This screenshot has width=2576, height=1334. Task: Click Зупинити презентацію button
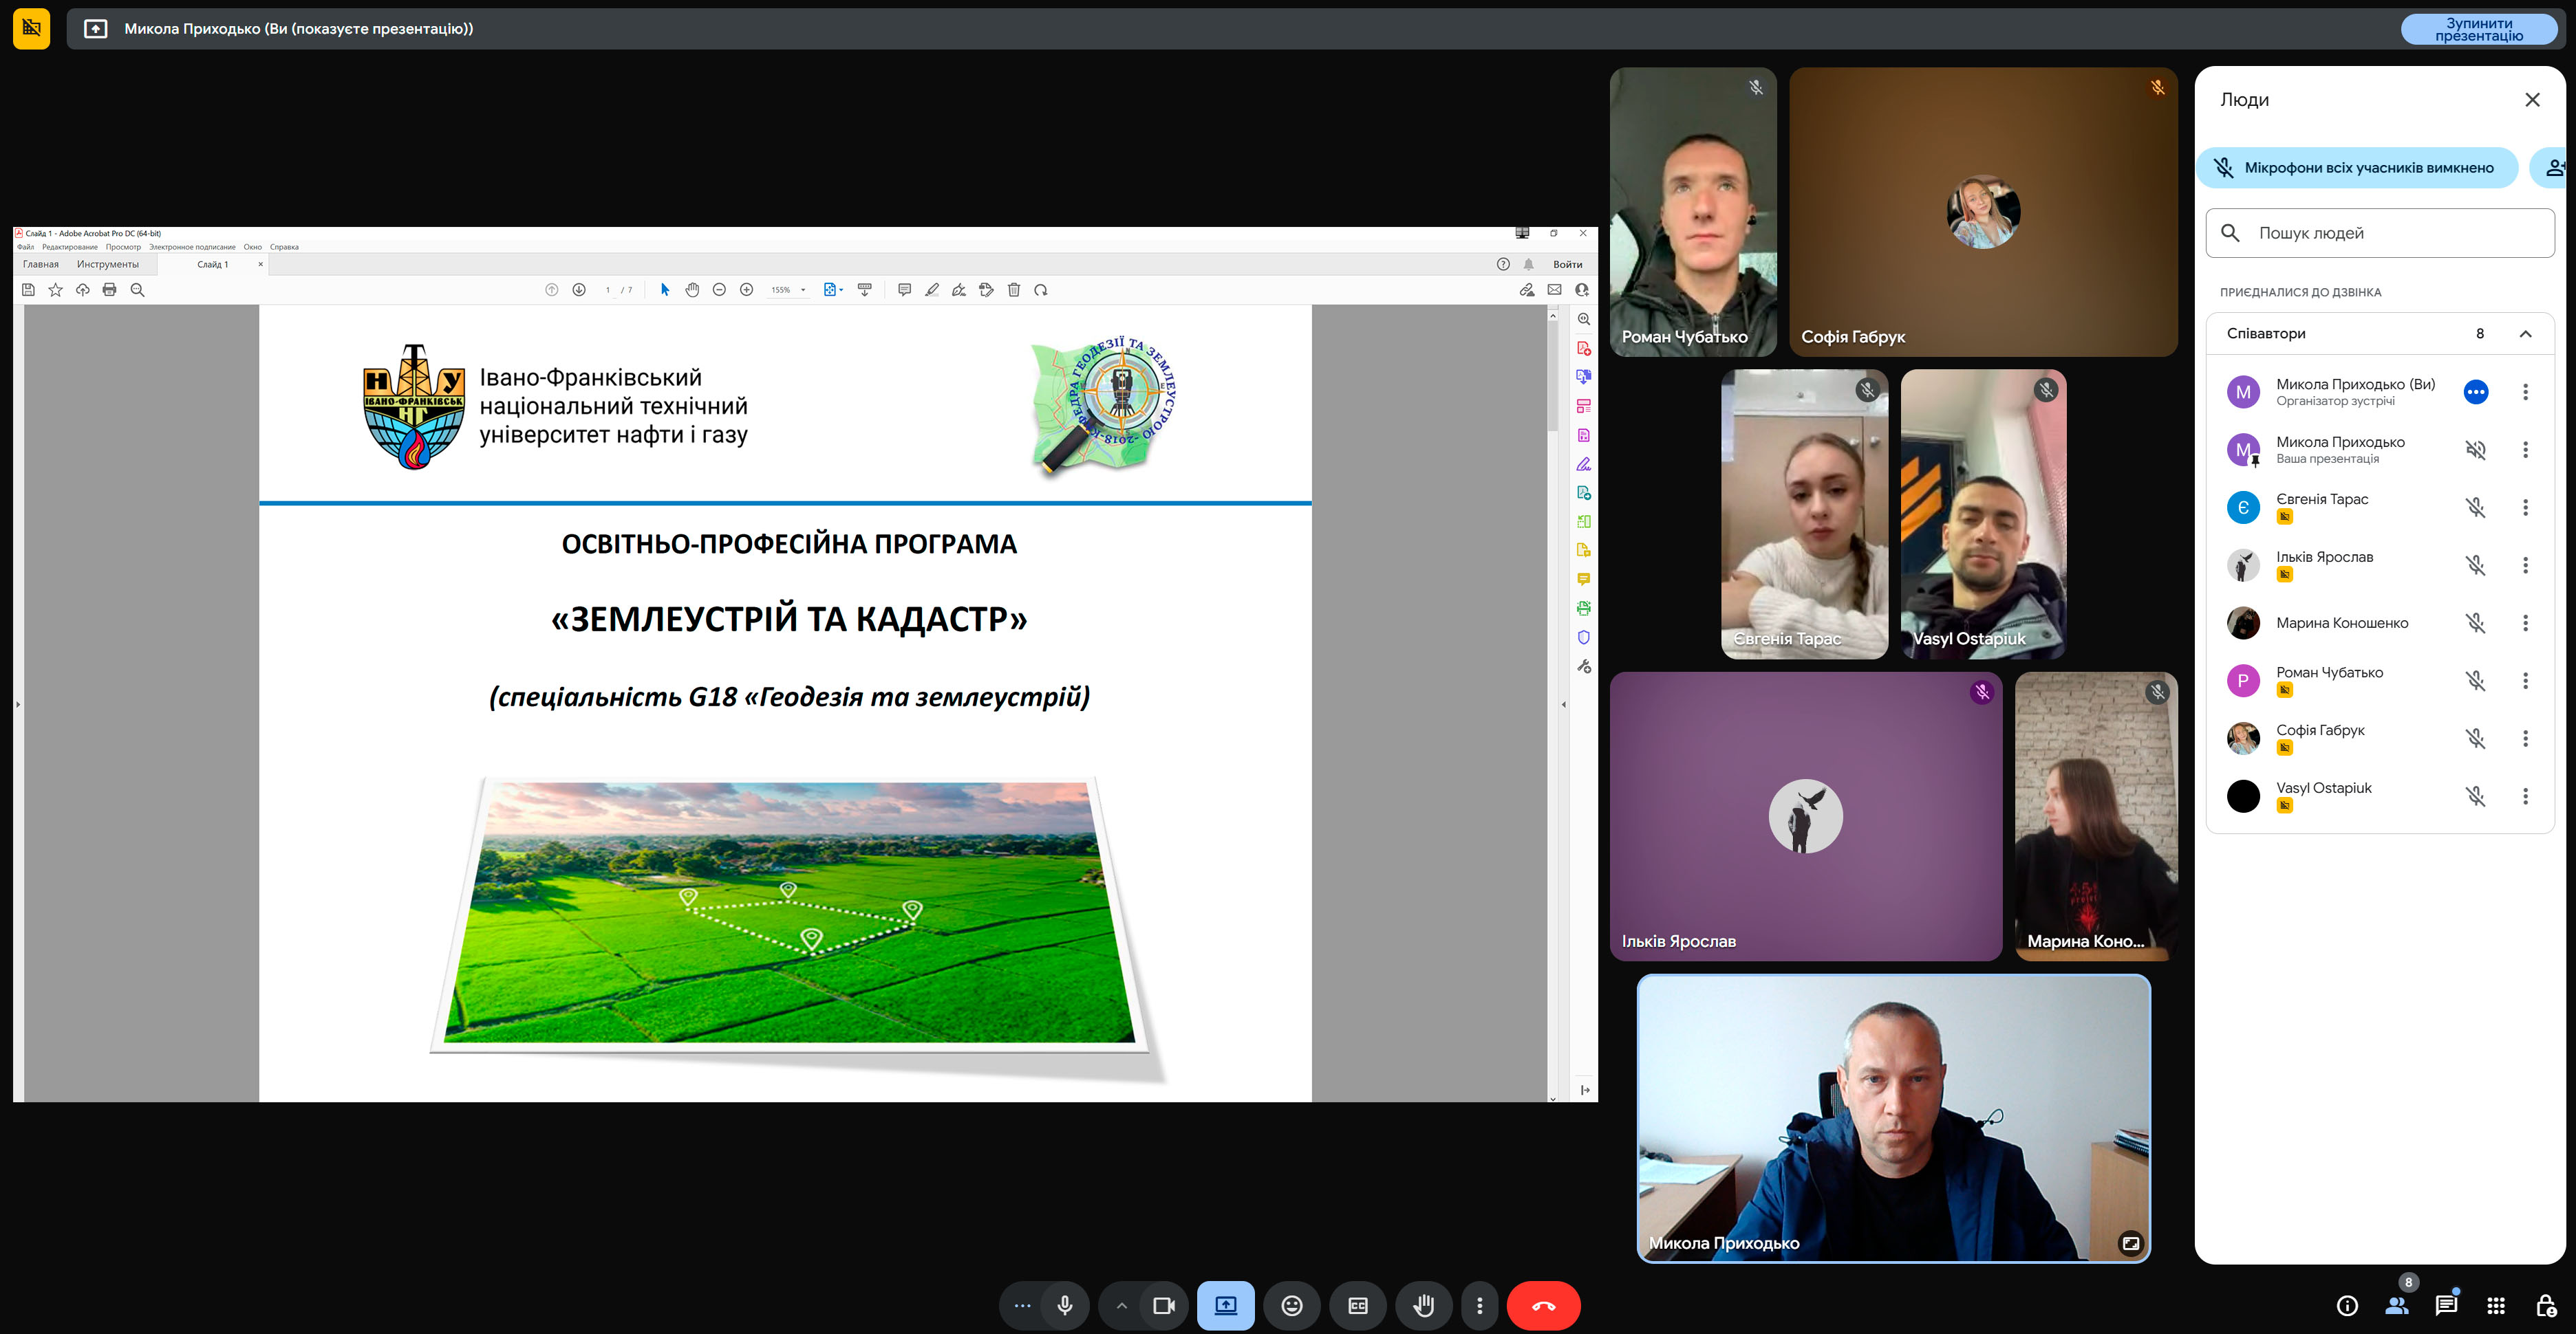click(x=2478, y=29)
